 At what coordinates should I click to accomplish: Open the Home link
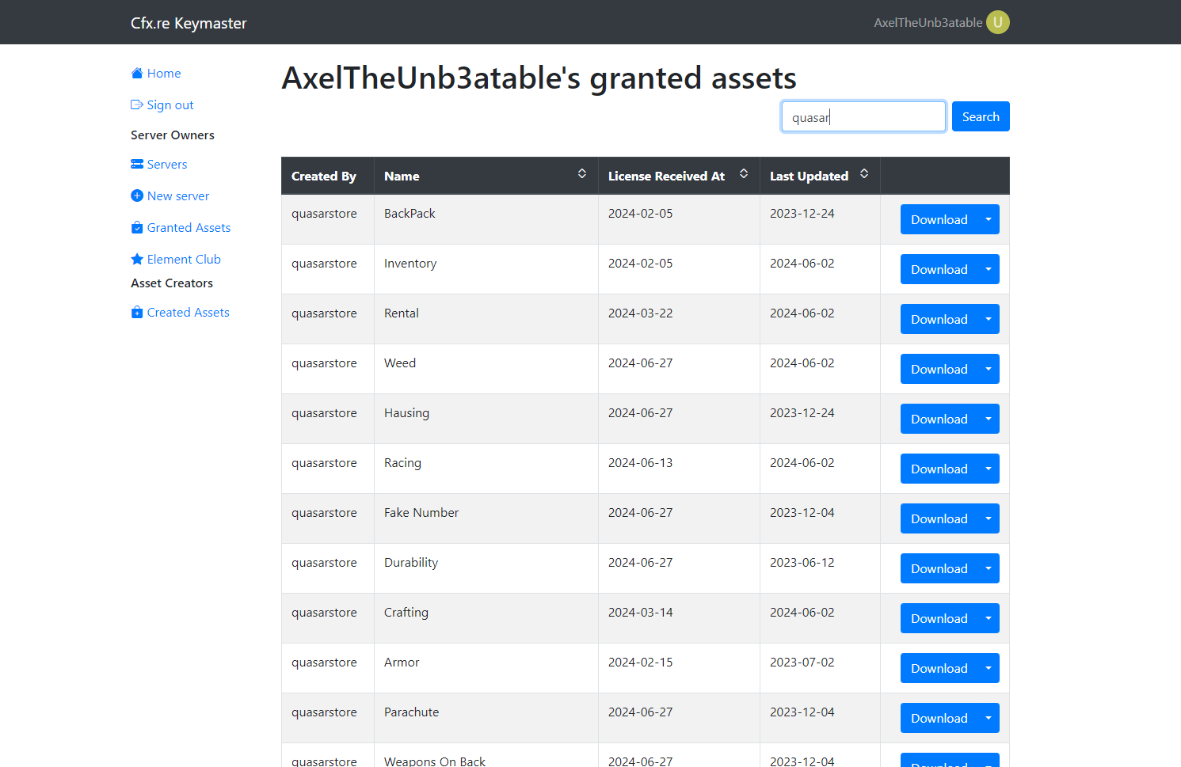[164, 74]
